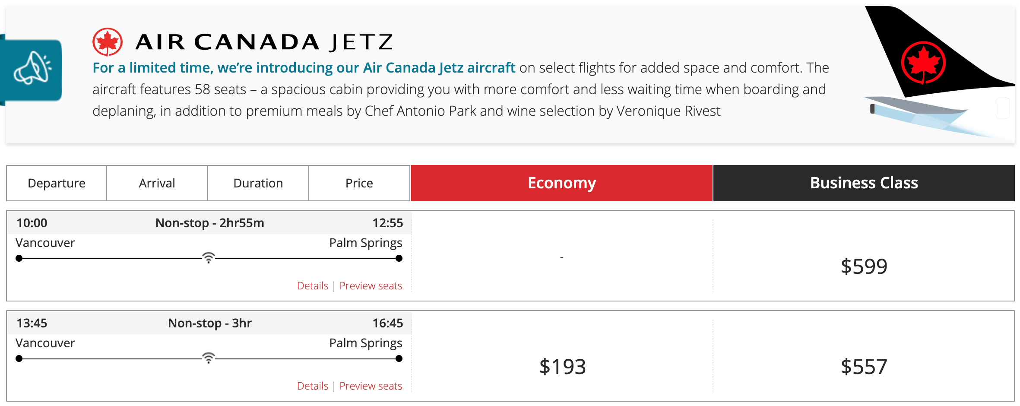The height and width of the screenshot is (406, 1020).
Task: Select the Economy column header
Action: (x=561, y=183)
